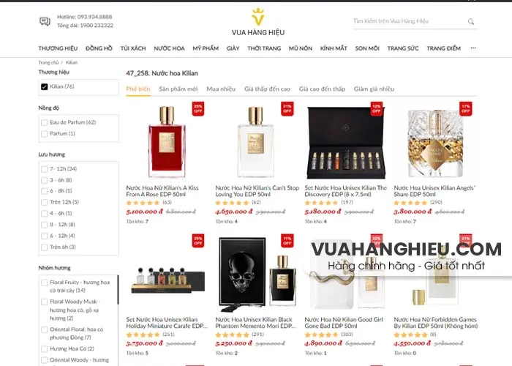
Task: Click the 17% OFF badge on Angels' Share
Action: click(466, 109)
